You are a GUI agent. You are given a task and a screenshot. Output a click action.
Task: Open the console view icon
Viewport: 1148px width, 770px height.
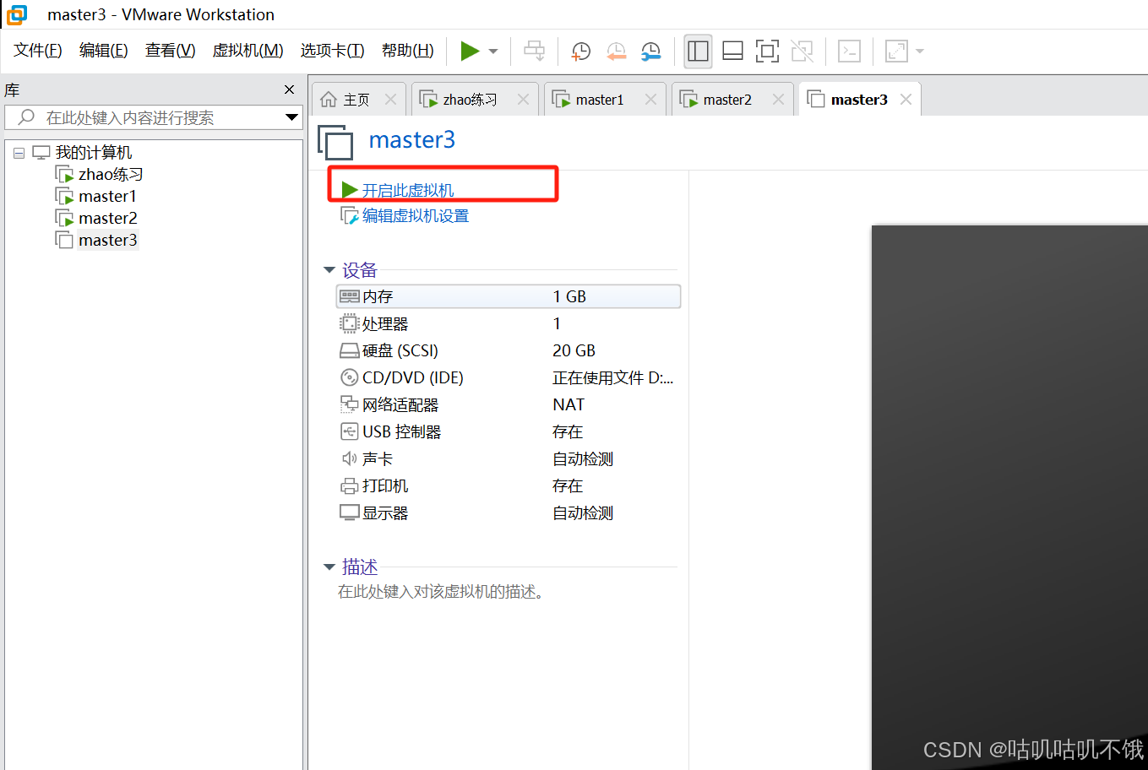coord(849,51)
